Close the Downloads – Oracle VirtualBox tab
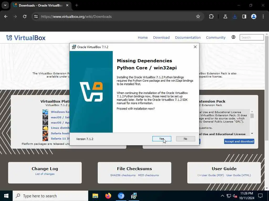The height and width of the screenshot is (201, 269). [x=67, y=5]
